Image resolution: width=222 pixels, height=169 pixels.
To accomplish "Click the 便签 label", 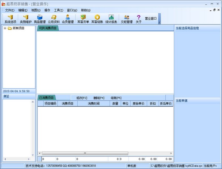I will click(x=6, y=96).
